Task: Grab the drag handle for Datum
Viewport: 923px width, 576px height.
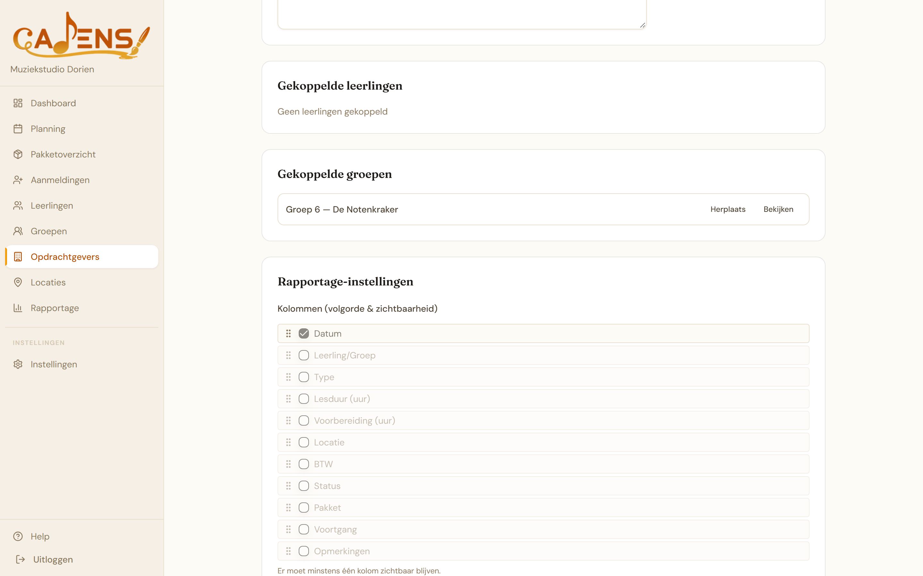Action: (x=288, y=334)
